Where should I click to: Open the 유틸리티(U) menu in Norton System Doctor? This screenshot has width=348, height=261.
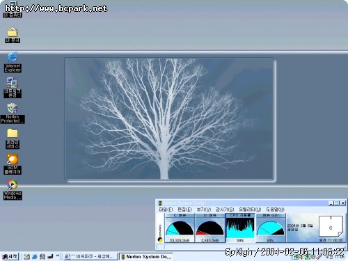click(x=250, y=209)
